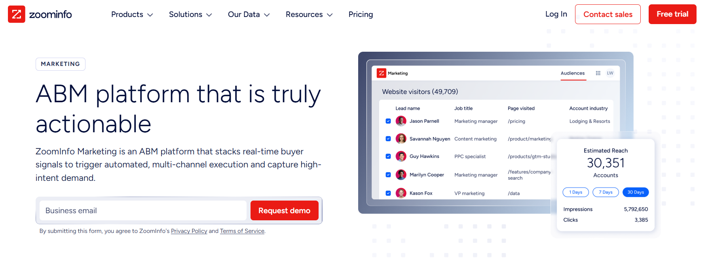
Task: Open the apps grid icon in mockup
Action: (598, 73)
